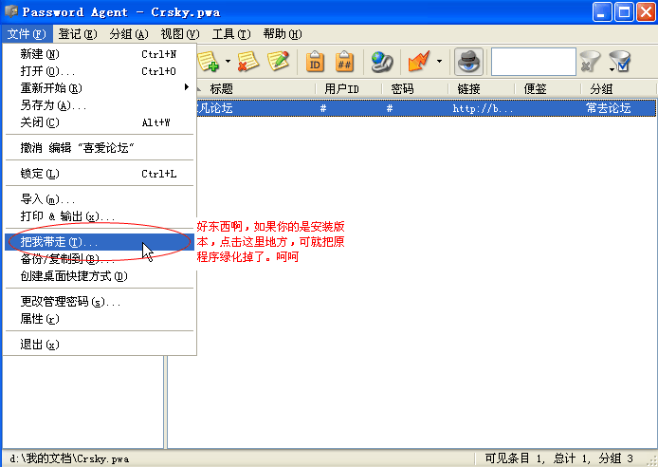Click the add new entry icon
This screenshot has width=658, height=467.
point(209,62)
